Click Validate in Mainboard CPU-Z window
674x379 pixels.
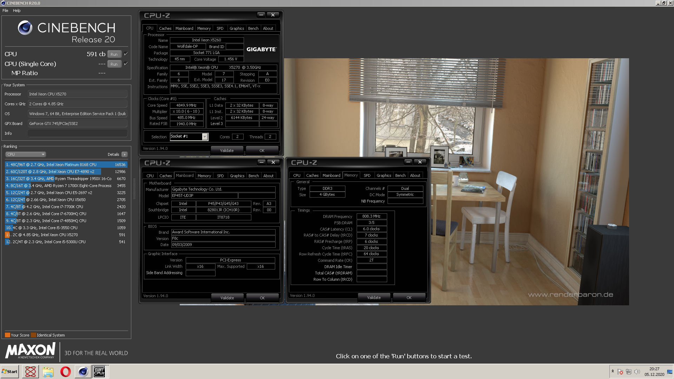point(227,298)
